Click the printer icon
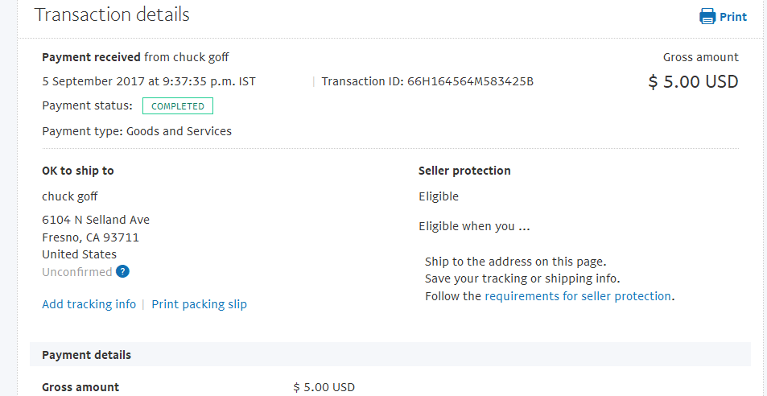Image resolution: width=767 pixels, height=396 pixels. click(x=707, y=17)
